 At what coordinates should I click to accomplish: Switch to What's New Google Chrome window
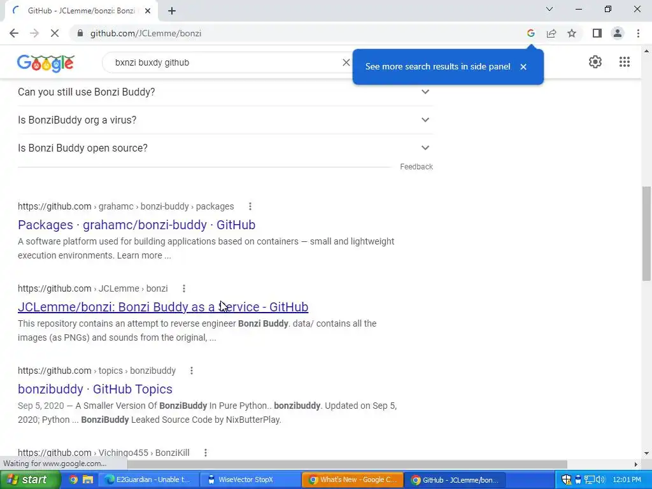click(x=353, y=479)
